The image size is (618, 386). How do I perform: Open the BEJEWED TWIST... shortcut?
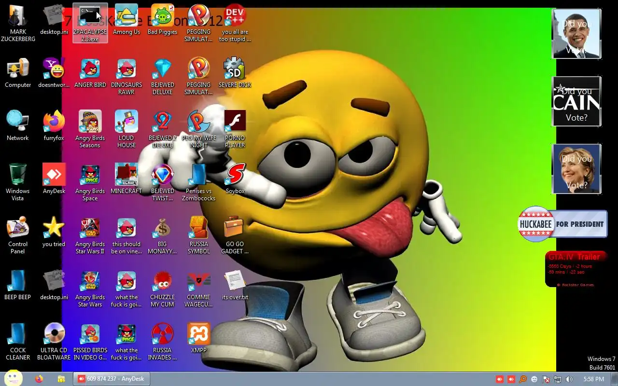[x=163, y=182]
